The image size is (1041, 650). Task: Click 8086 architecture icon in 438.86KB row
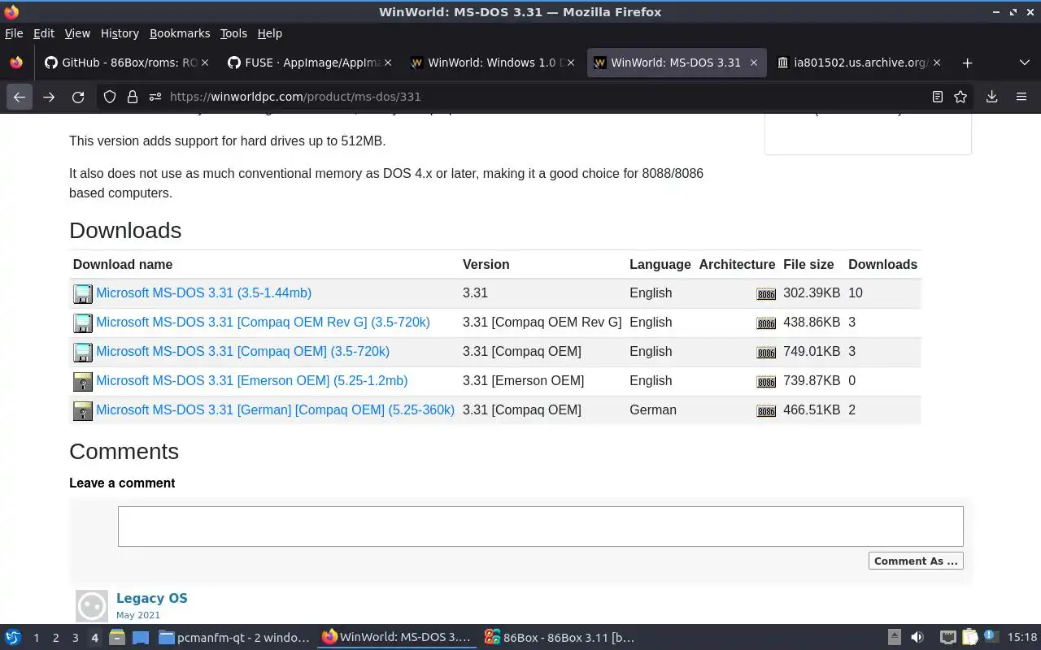point(766,323)
